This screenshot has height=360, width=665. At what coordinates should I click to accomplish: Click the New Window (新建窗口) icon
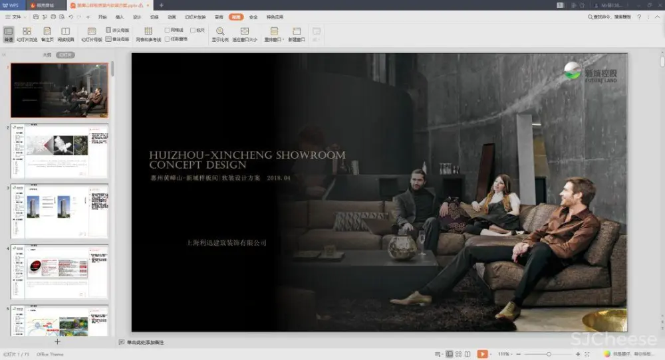tap(297, 33)
